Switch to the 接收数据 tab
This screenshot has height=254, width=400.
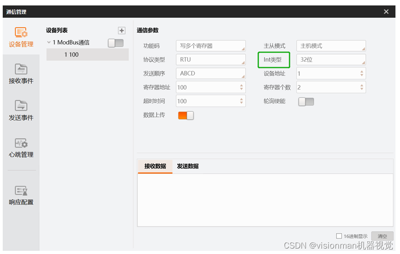(x=155, y=166)
